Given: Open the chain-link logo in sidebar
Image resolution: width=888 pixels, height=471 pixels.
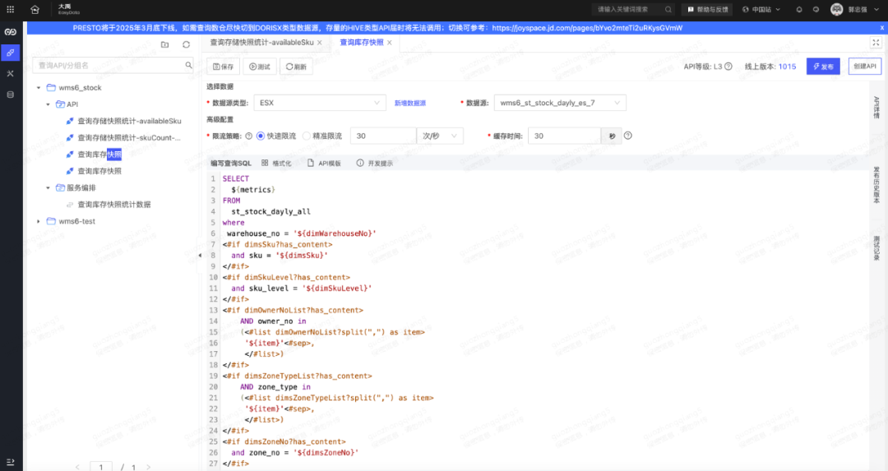Looking at the screenshot, I should (x=10, y=32).
